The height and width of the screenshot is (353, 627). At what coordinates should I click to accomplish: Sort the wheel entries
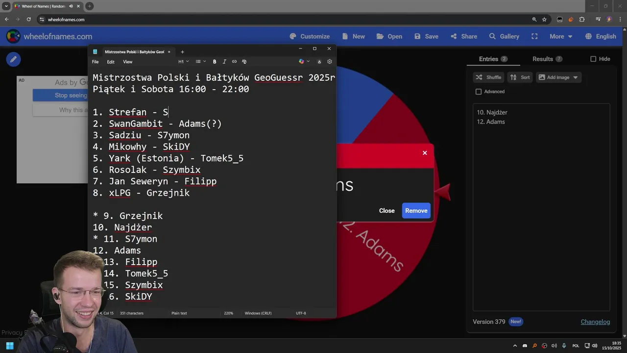coord(520,77)
